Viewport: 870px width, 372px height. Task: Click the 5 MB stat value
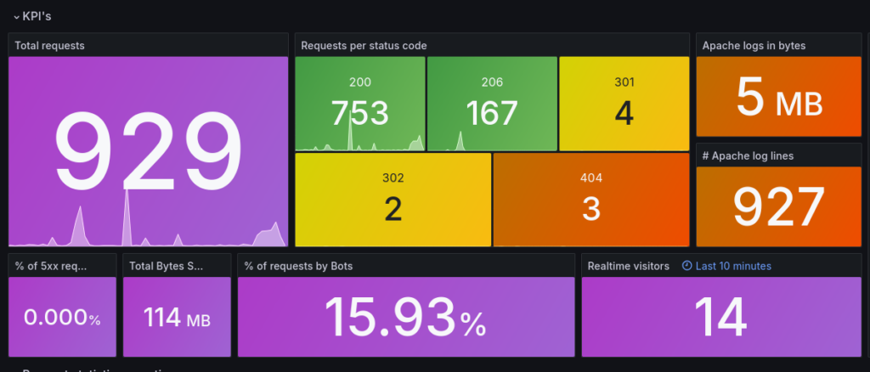pos(779,98)
